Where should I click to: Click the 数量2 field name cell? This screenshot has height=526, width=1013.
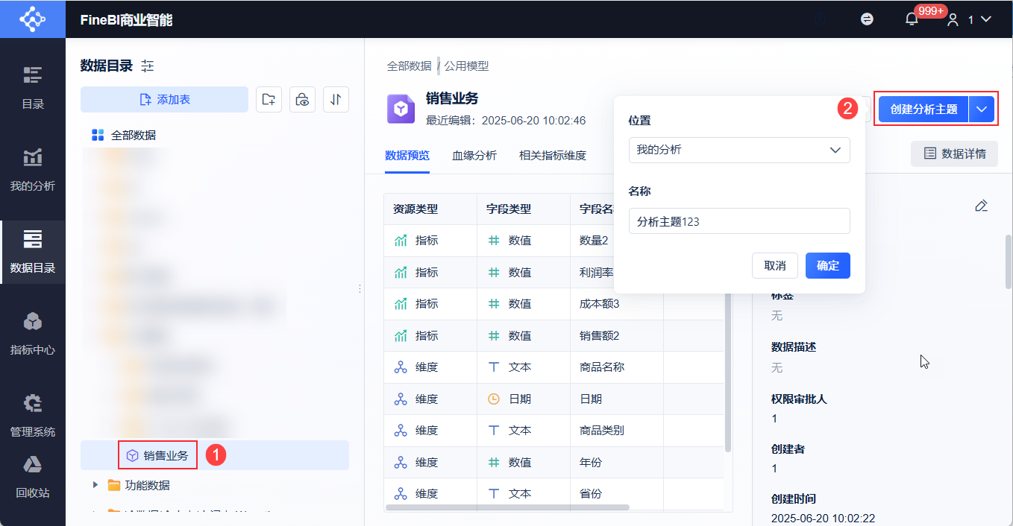pos(594,241)
